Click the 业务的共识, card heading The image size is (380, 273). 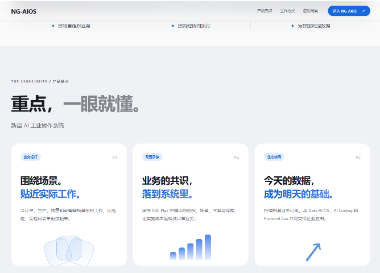[x=167, y=181]
